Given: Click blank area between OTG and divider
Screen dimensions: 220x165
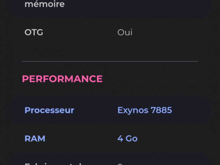Looking at the screenshot, I should coord(110,52).
